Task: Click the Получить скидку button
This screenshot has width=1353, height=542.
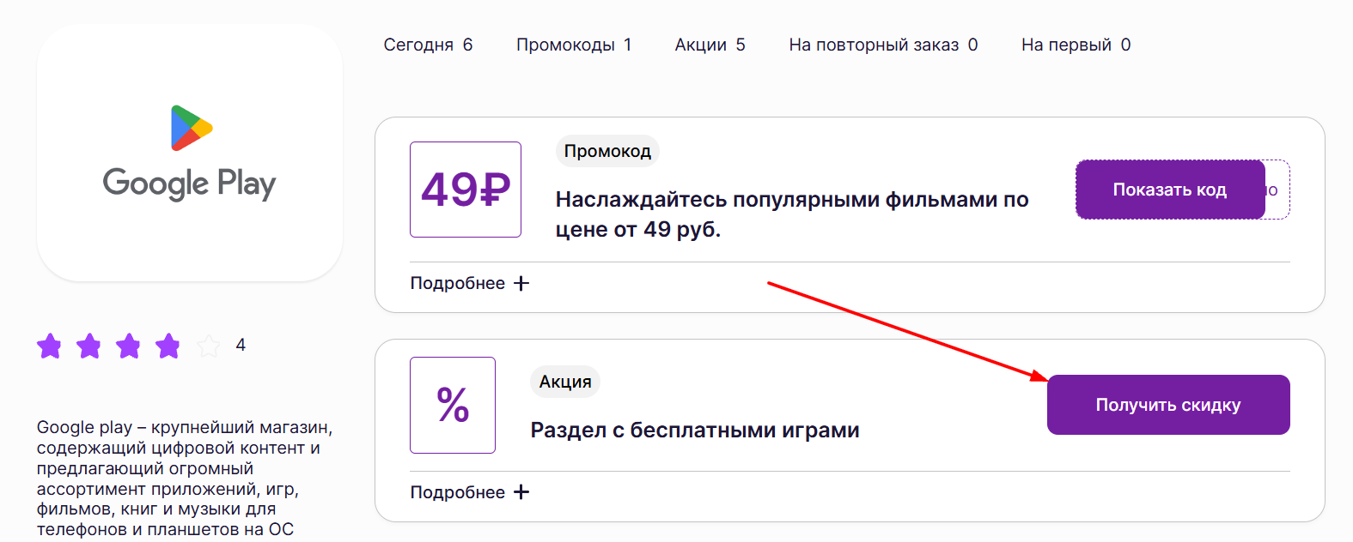Action: click(1167, 405)
